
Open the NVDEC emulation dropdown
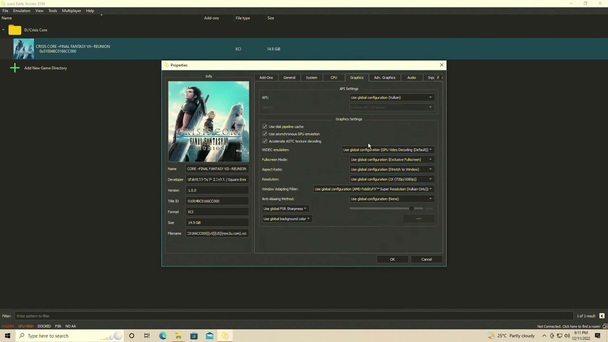[388, 150]
